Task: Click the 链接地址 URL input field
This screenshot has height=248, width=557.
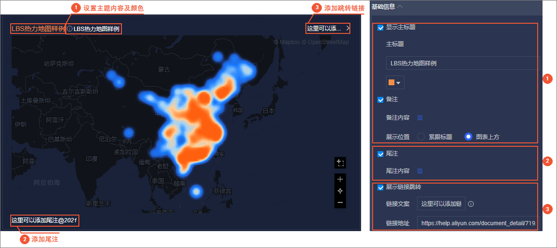Action: point(478,223)
